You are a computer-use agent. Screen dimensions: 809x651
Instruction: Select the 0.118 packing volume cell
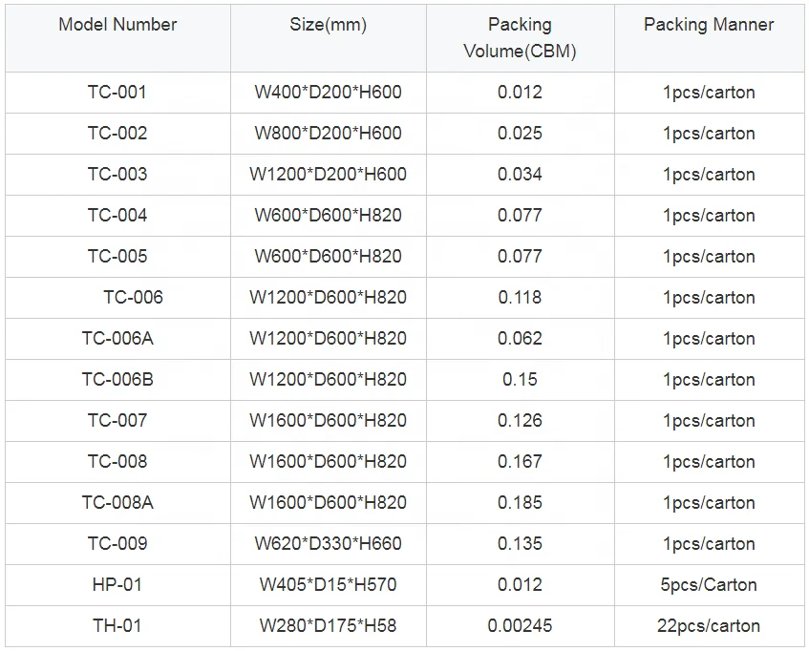(520, 298)
